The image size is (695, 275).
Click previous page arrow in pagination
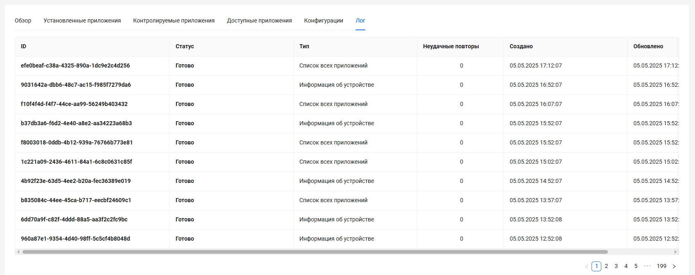point(587,266)
